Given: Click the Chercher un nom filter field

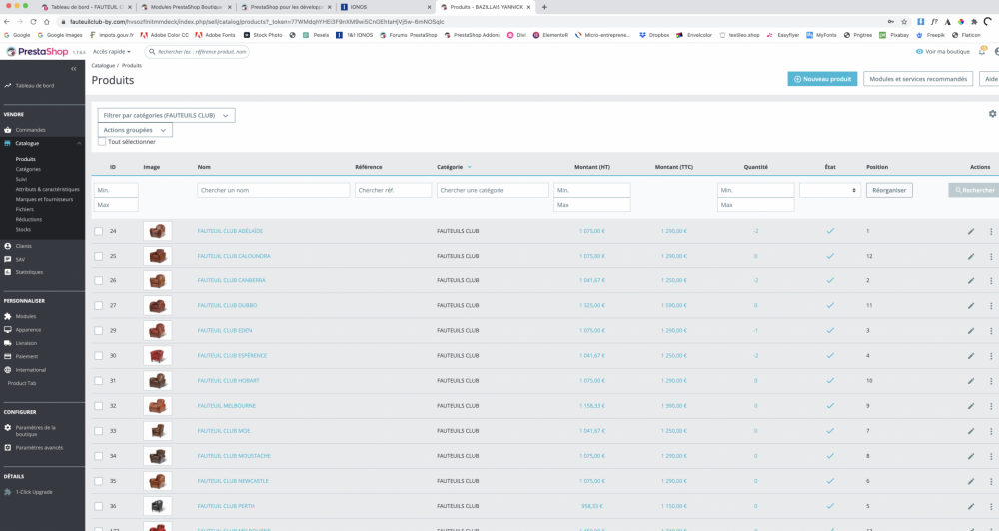Looking at the screenshot, I should pos(273,190).
